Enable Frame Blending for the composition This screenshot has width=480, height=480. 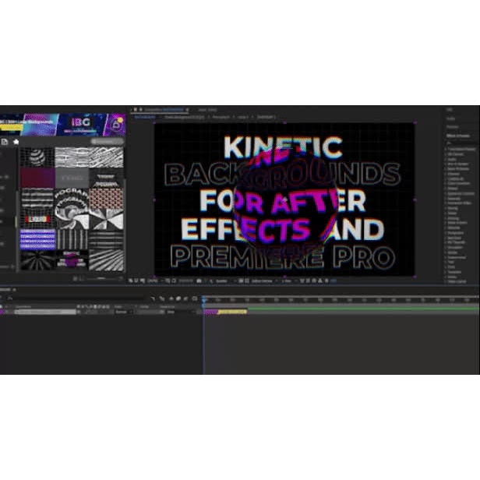178,298
